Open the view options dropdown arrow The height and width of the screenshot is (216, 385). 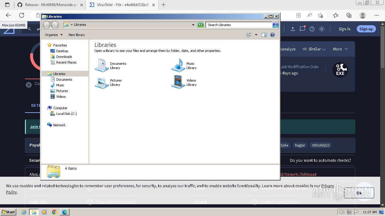256,35
